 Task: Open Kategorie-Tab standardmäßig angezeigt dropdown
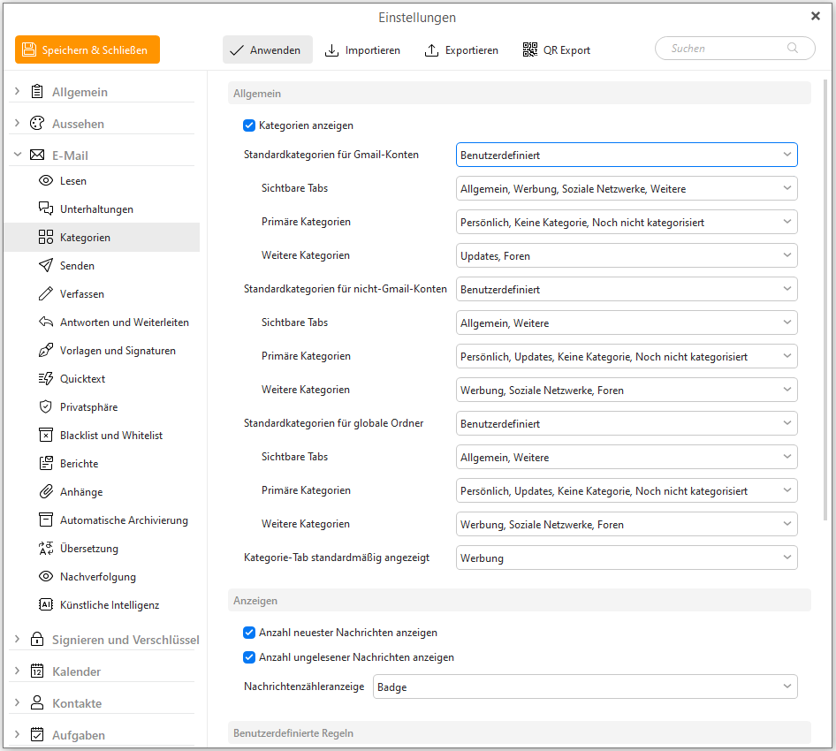click(x=627, y=558)
